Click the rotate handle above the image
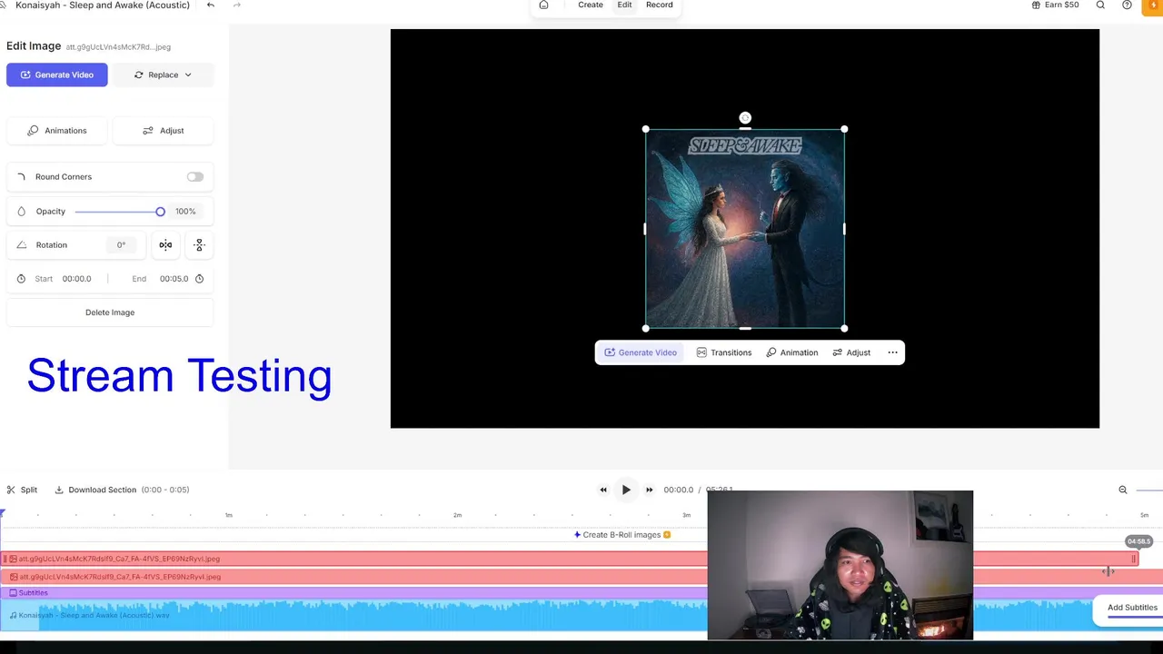This screenshot has height=654, width=1163. 745,118
